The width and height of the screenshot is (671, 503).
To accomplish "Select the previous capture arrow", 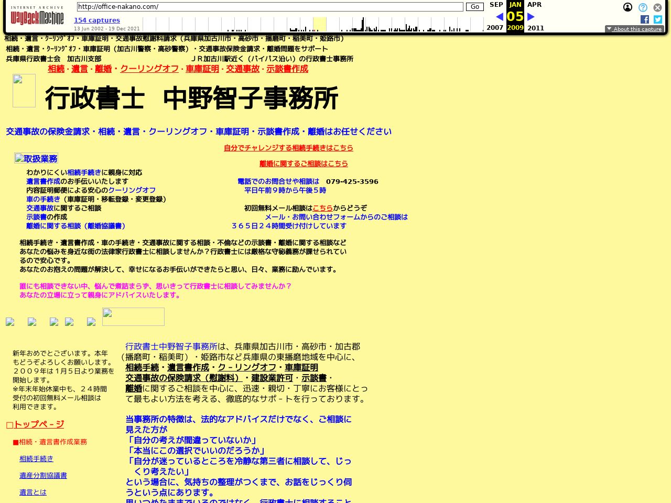I will (x=499, y=16).
